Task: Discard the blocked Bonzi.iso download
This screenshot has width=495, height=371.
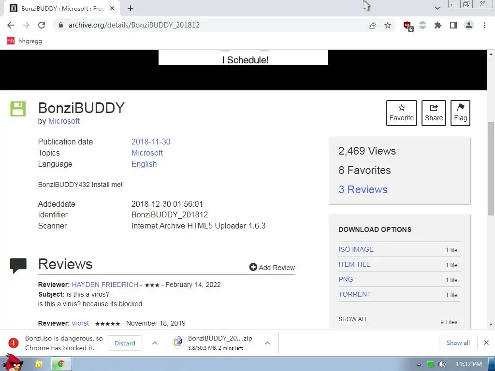Action: pyautogui.click(x=125, y=343)
